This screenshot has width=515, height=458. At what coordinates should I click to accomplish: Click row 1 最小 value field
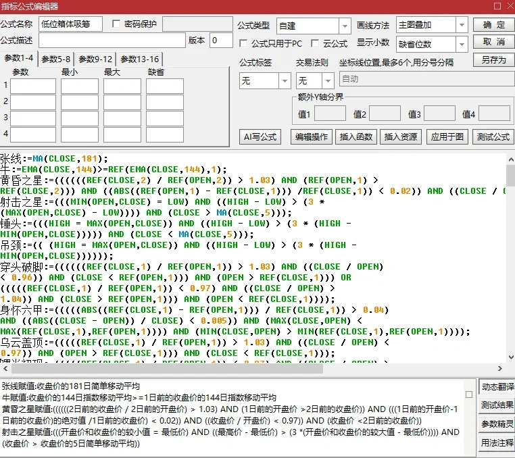tap(80, 86)
